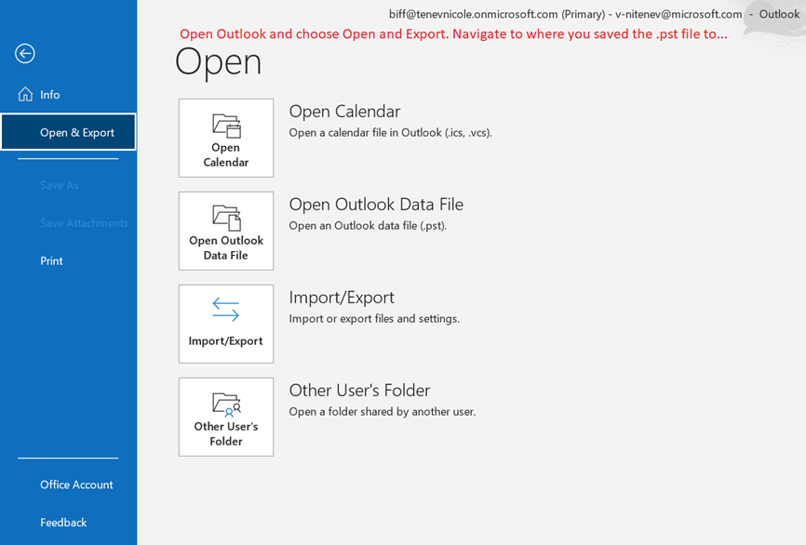
Task: Click the back arrow circle icon
Action: (25, 53)
